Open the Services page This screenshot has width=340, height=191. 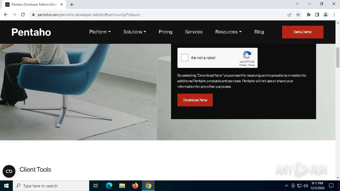click(x=194, y=32)
